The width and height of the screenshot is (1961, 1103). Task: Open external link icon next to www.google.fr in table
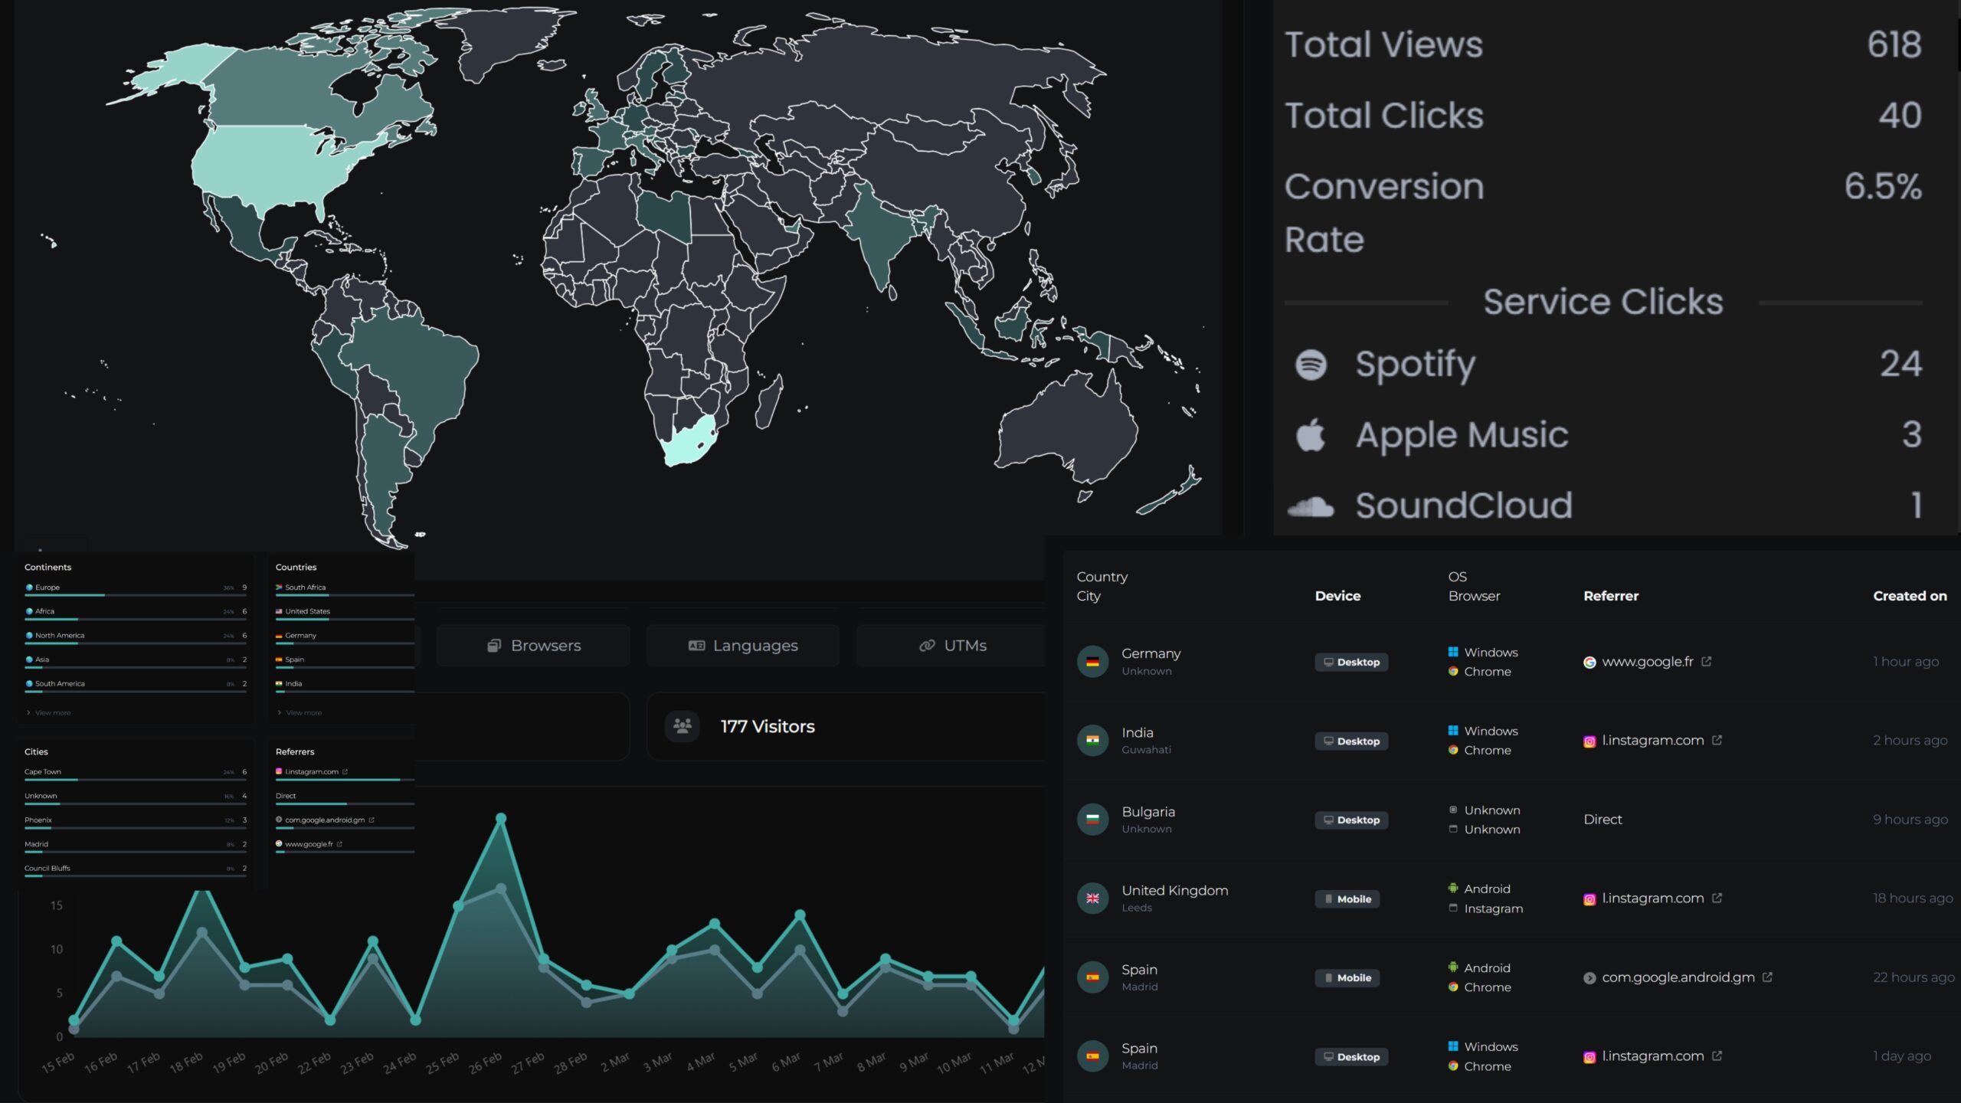(x=1707, y=662)
